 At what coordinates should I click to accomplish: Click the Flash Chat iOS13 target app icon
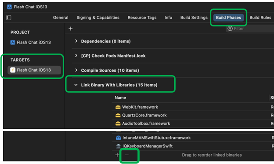[13, 70]
